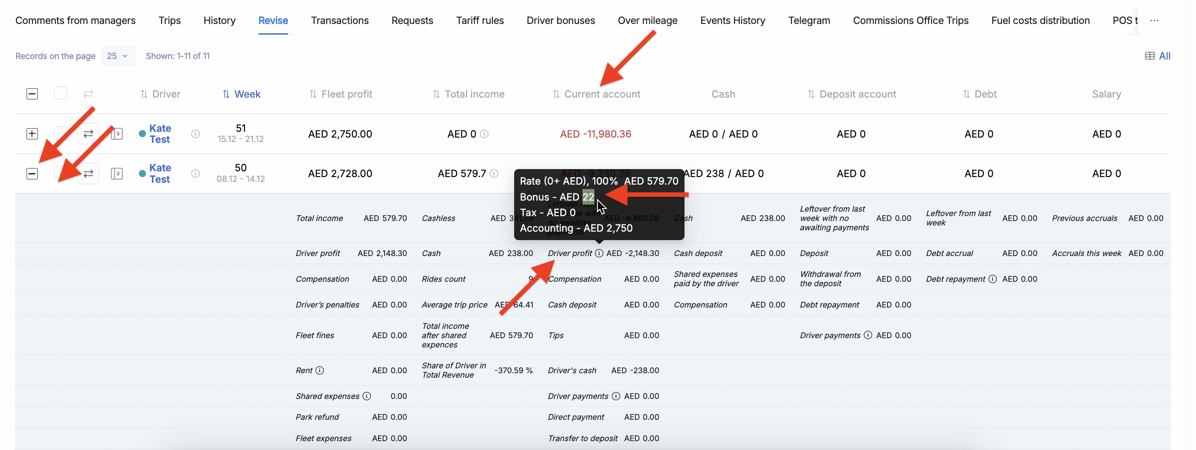Image resolution: width=1196 pixels, height=450 pixels.
Task: Click swap arrows icon in week 50 row
Action: 88,174
